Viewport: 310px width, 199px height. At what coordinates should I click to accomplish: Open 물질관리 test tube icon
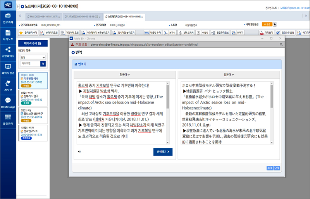coord(8,119)
